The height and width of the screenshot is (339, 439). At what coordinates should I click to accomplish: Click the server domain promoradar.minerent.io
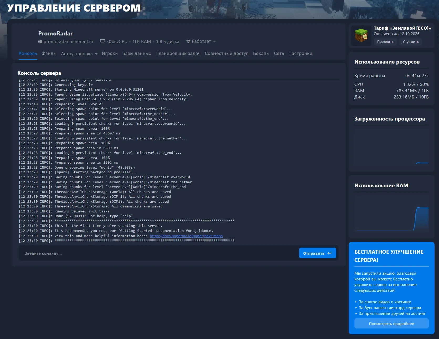pos(68,41)
